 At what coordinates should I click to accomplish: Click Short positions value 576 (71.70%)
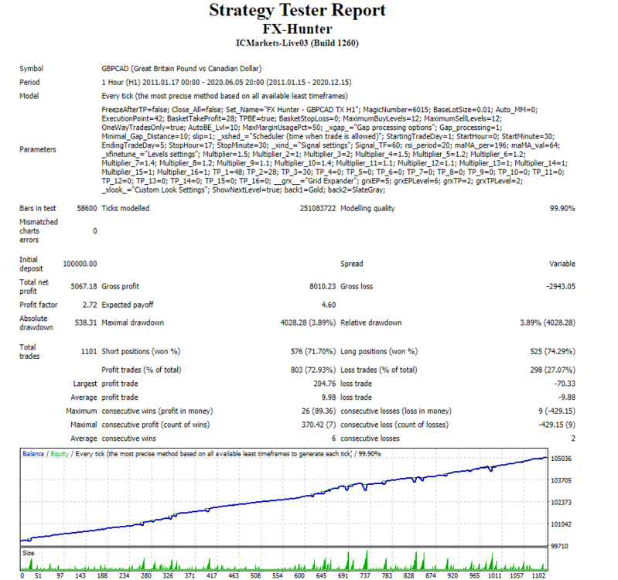click(x=313, y=351)
